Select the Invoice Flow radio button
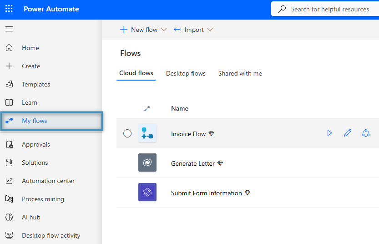The image size is (379, 244). tap(127, 133)
